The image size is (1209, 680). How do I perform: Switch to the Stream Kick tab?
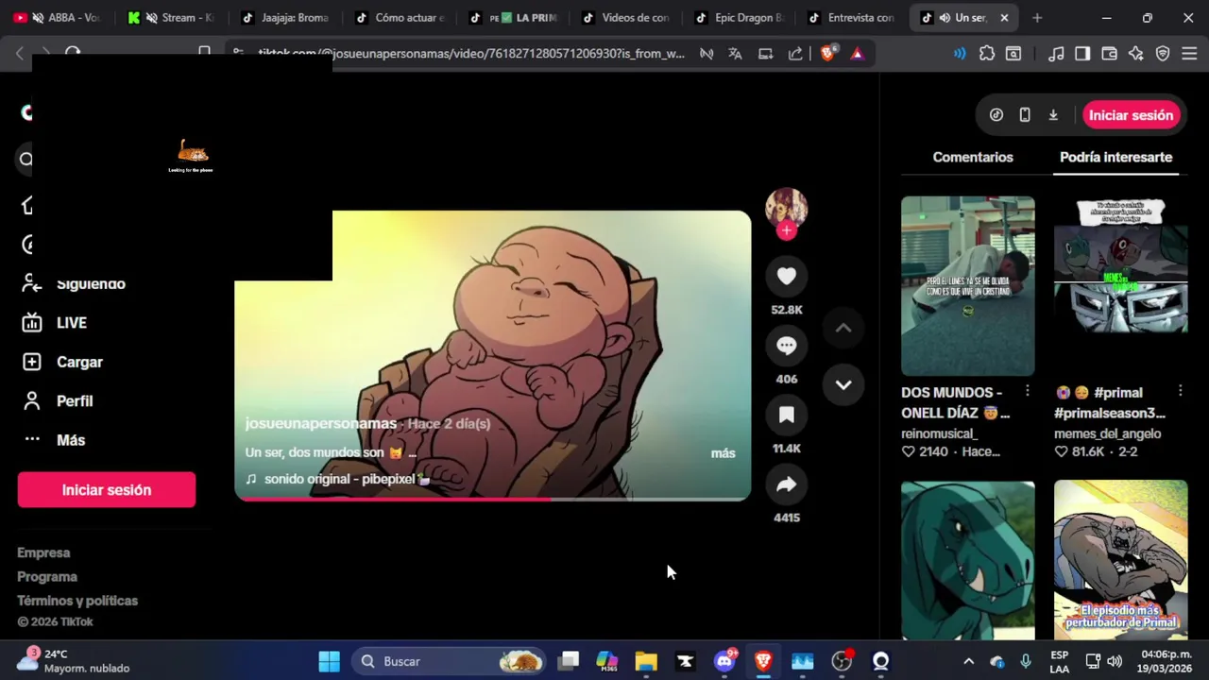coord(170,18)
